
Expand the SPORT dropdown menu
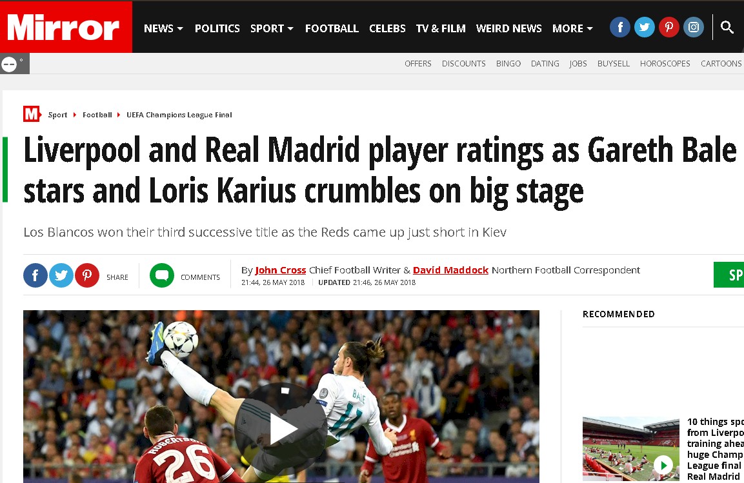tap(272, 28)
